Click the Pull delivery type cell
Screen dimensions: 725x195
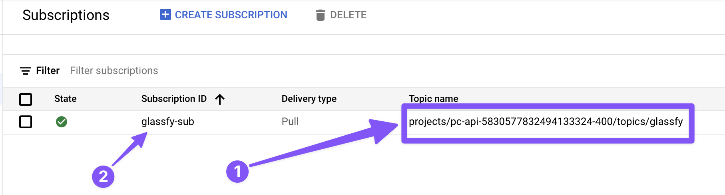(x=290, y=122)
